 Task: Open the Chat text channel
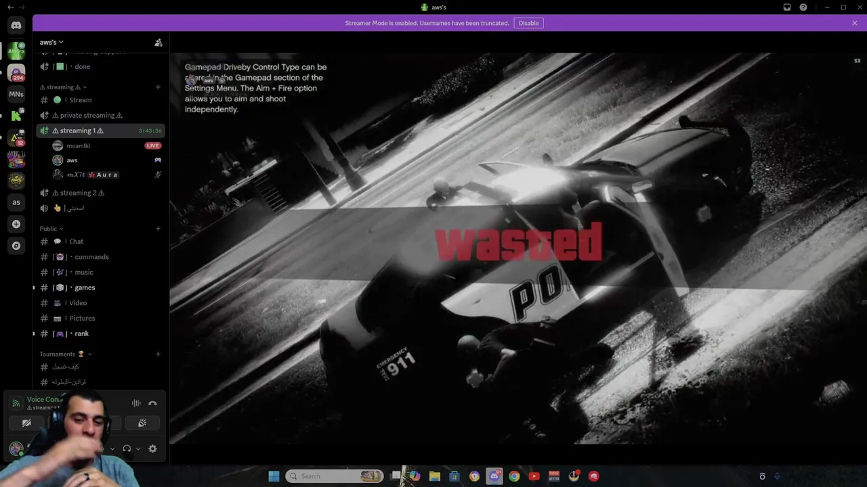[100, 241]
